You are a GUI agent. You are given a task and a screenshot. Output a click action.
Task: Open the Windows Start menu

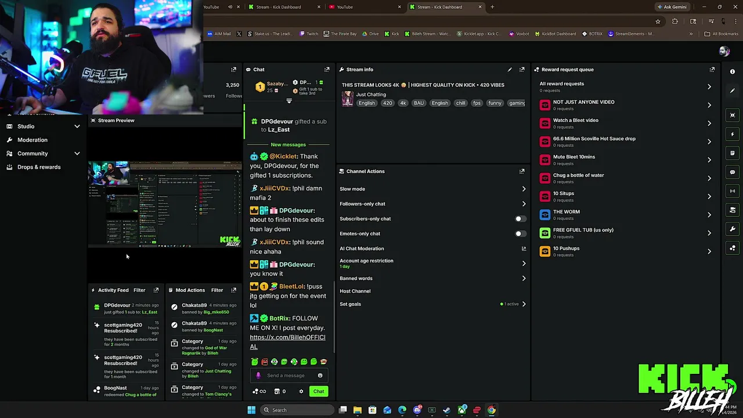click(251, 410)
